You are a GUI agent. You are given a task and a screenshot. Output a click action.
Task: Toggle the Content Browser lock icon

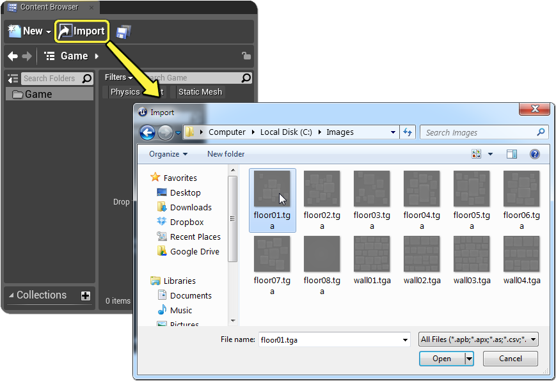(x=246, y=56)
